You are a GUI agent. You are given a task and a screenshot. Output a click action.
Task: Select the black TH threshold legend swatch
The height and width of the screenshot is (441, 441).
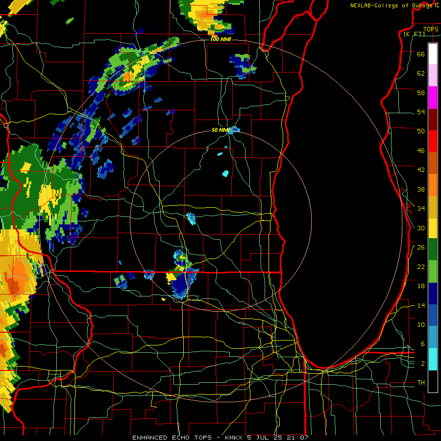click(433, 381)
